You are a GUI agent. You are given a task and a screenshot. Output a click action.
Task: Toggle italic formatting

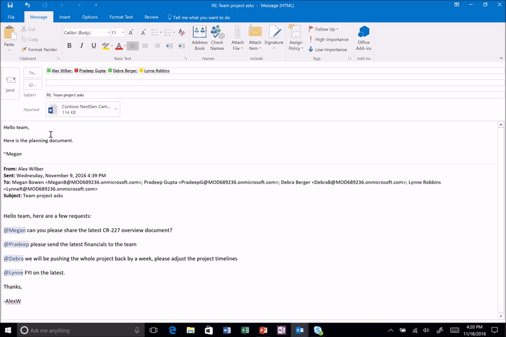pos(81,46)
